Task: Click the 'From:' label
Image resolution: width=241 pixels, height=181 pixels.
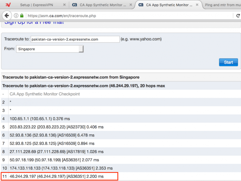Action: coord(9,49)
